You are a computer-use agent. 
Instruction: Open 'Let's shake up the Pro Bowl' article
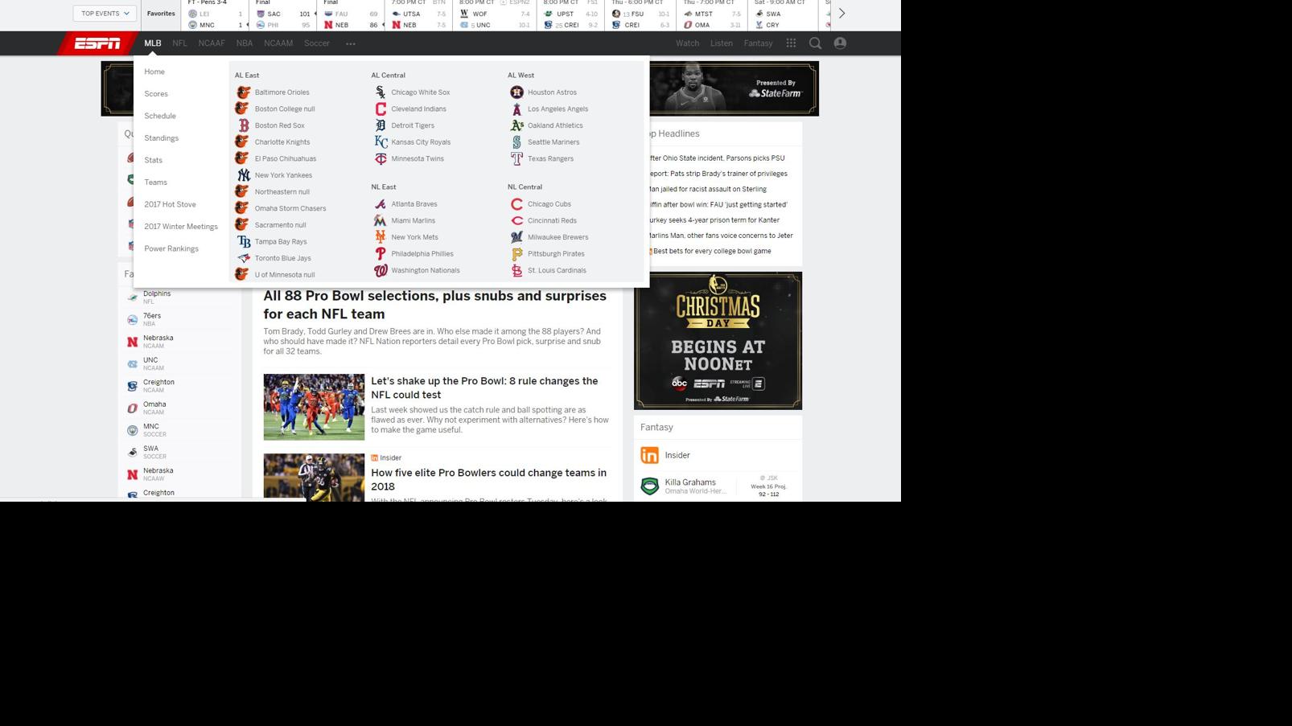pyautogui.click(x=484, y=388)
